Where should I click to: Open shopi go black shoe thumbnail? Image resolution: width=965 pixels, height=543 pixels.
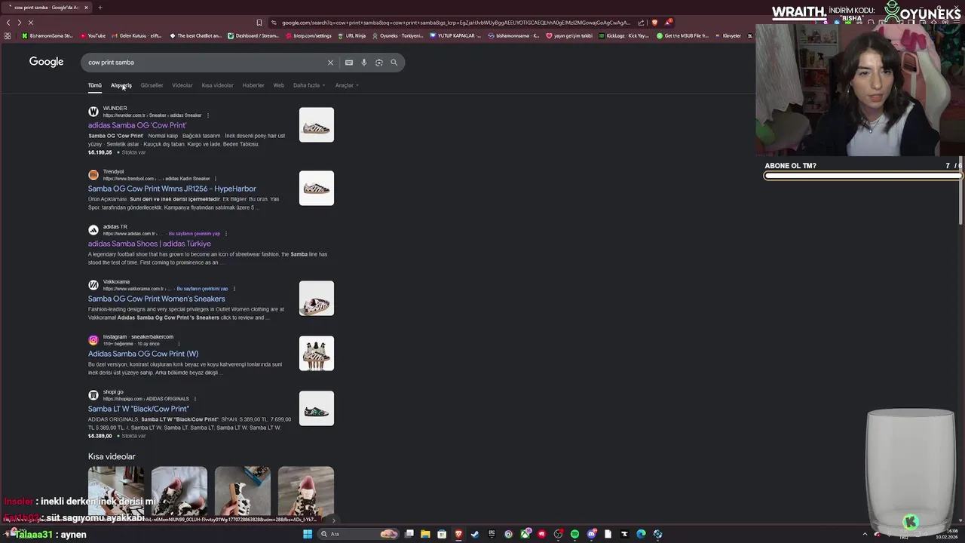pos(316,409)
